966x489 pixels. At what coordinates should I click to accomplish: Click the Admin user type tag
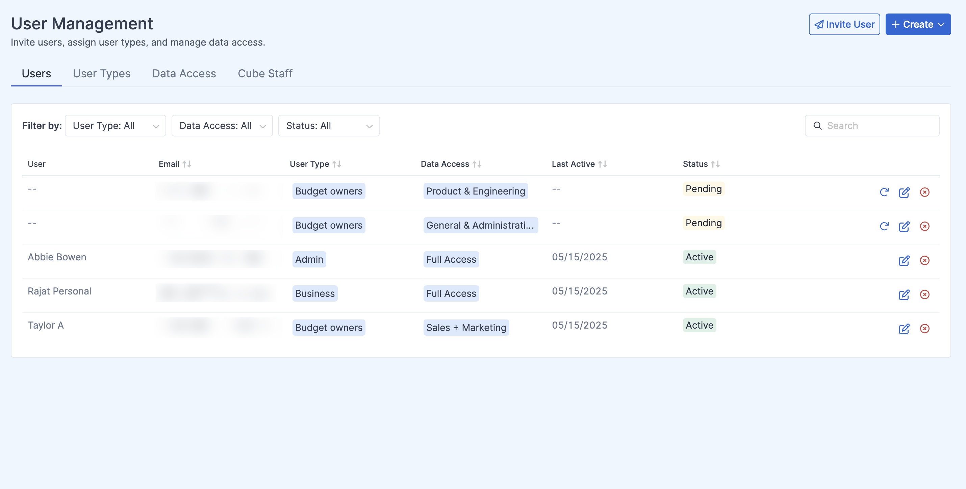pos(309,259)
